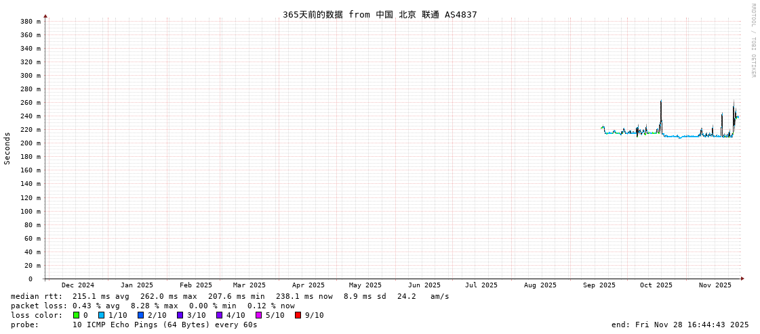Click the tallest latency spike in October 2025
Screen dimensions: 760x334
pos(661,101)
